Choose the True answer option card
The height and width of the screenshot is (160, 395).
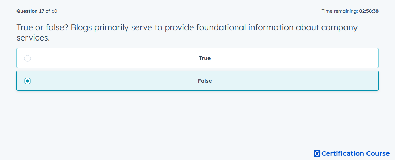pos(197,58)
